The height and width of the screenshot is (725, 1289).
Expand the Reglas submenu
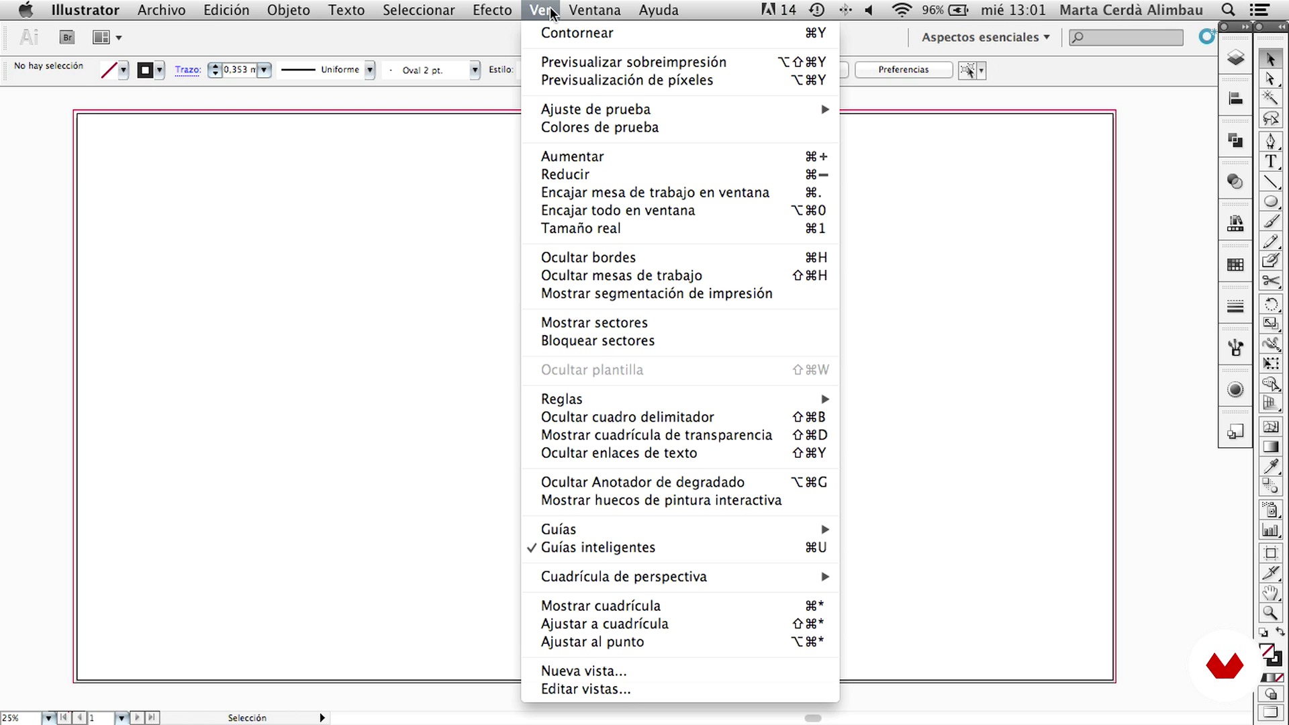[680, 399]
